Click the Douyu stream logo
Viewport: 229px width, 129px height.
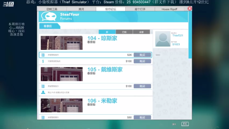click(9, 4)
